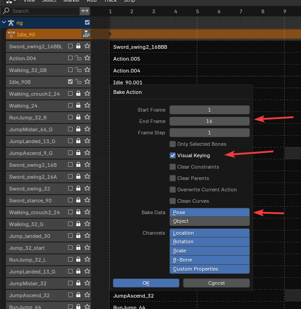Click the solo star on Sword_swing2_16BBL track

point(87,46)
